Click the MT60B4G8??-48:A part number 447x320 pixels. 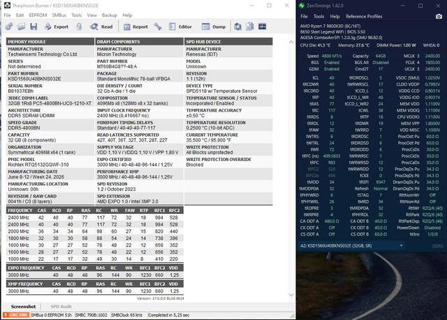click(x=117, y=66)
